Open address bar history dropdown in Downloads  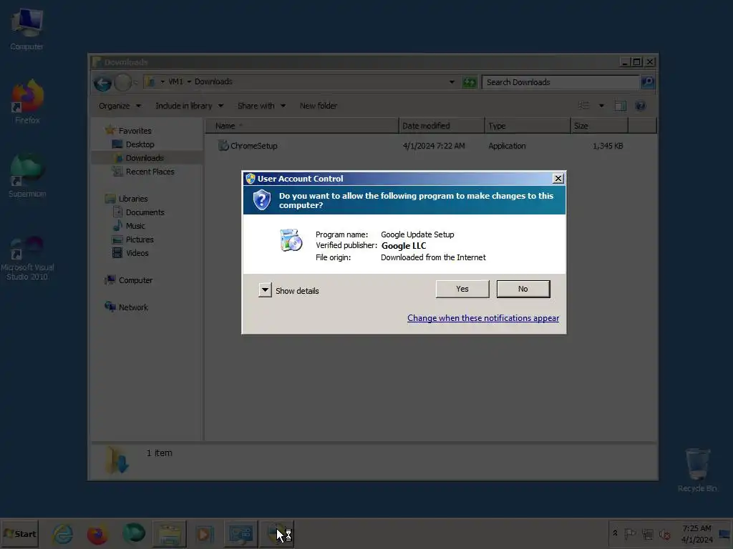[452, 82]
